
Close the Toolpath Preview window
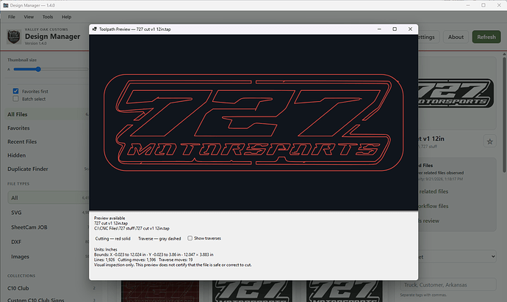(410, 29)
